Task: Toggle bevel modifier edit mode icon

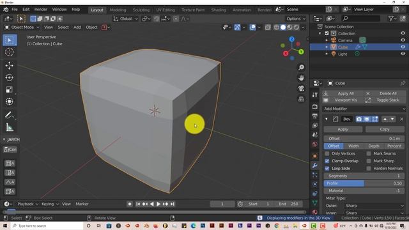Action: point(375,119)
